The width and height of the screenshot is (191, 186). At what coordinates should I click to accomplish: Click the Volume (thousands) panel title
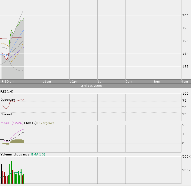click(15, 155)
